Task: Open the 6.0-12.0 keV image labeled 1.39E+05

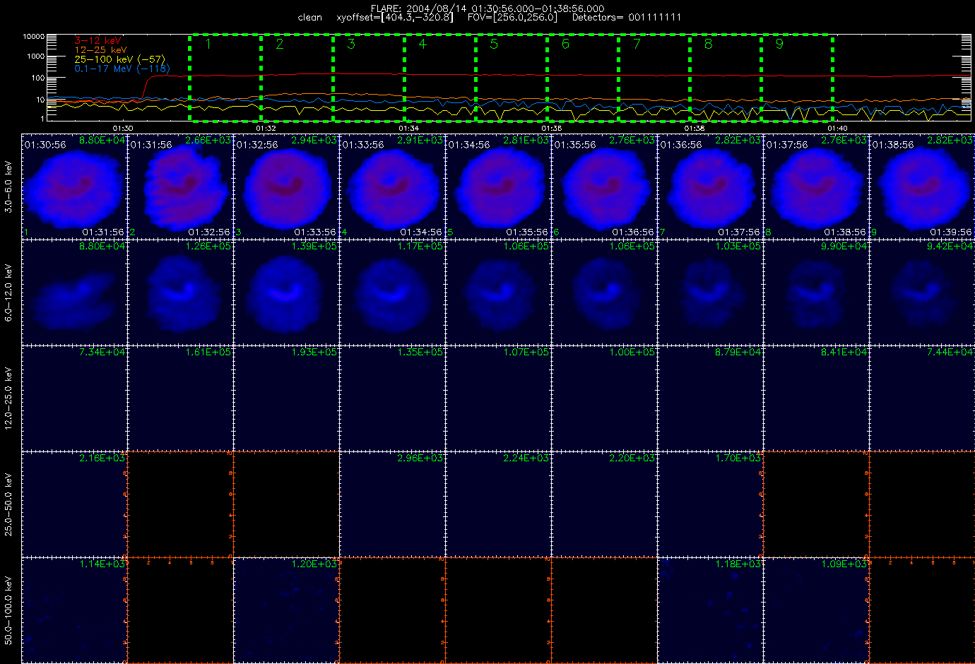Action: pos(287,292)
